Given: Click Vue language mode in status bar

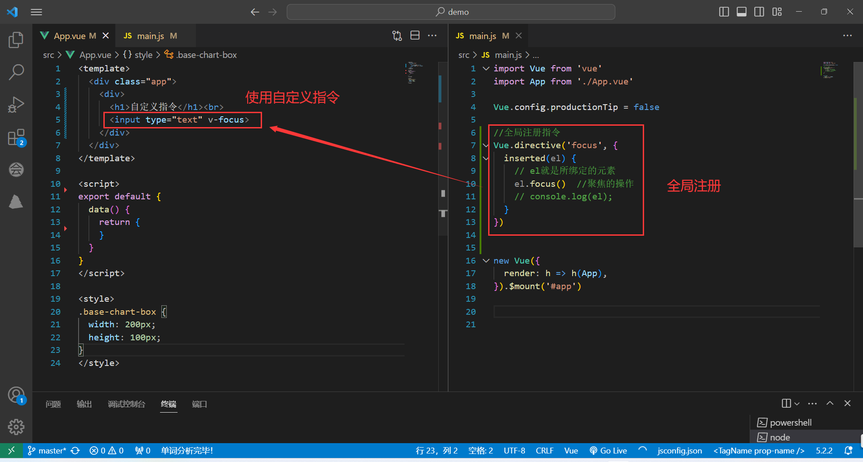Looking at the screenshot, I should 571,450.
